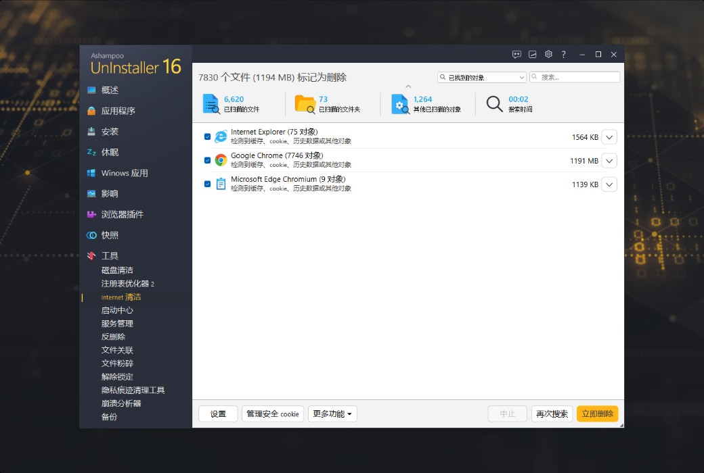Click the 影响 picture icon in sidebar
The height and width of the screenshot is (473, 704).
coord(91,194)
